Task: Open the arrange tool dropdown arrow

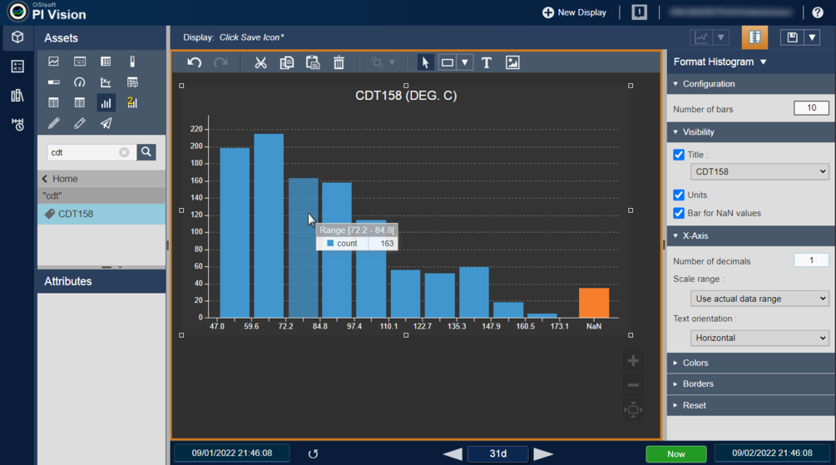Action: (x=393, y=62)
